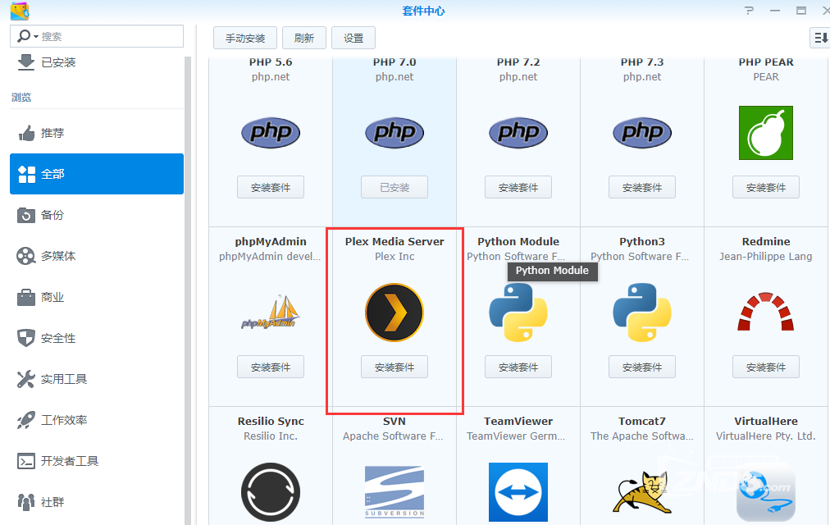Screen dimensions: 830x525
Task: Open help with the question mark icon
Action: [749, 11]
